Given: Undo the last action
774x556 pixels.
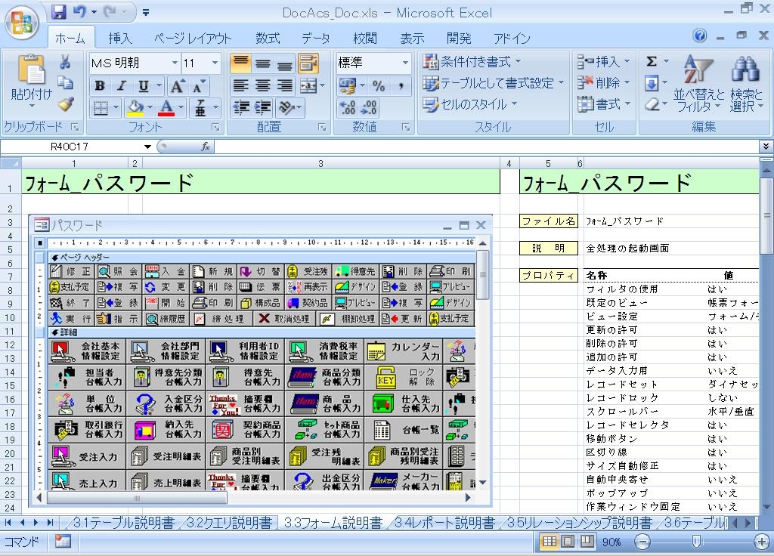Looking at the screenshot, I should tap(79, 12).
